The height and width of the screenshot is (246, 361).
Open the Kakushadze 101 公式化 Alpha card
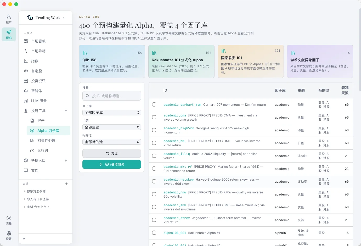coord(181,61)
